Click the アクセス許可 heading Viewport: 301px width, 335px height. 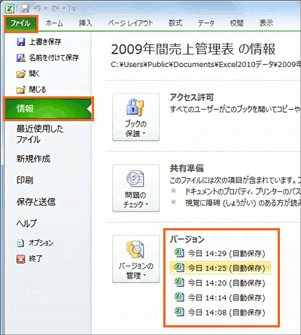(x=192, y=97)
